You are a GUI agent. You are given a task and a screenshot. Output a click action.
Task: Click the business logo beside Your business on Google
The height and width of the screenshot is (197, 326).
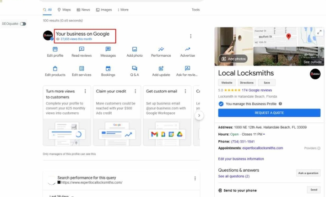(x=48, y=35)
